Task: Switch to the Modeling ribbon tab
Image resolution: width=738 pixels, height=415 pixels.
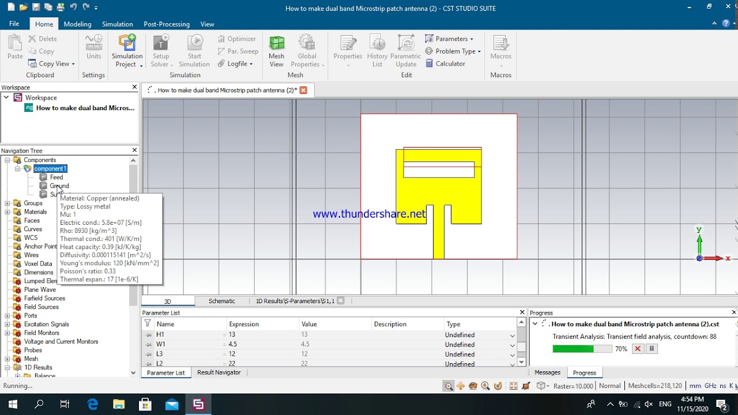Action: [x=77, y=24]
